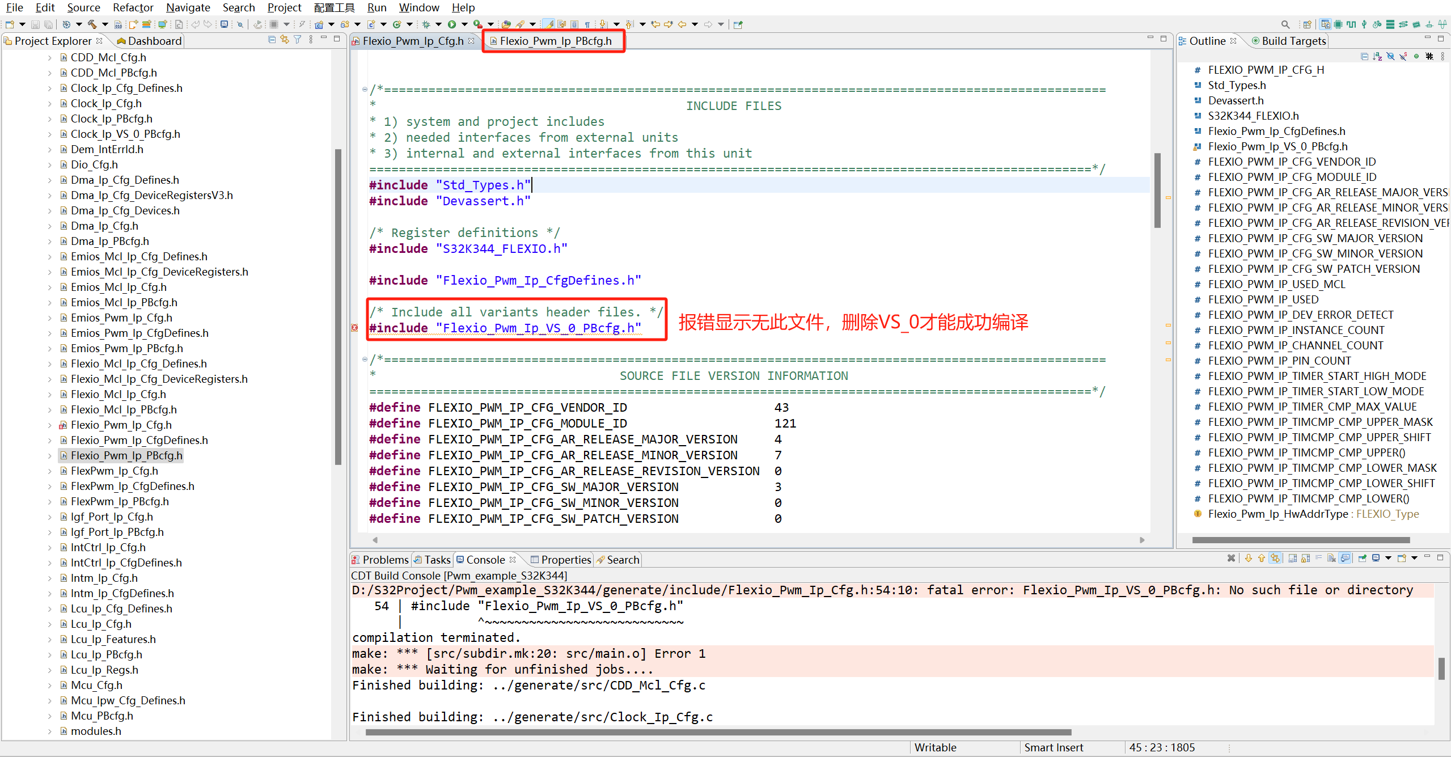Click the toolbar search magnifier icon
Screen dimensions: 1451x757
(1285, 24)
